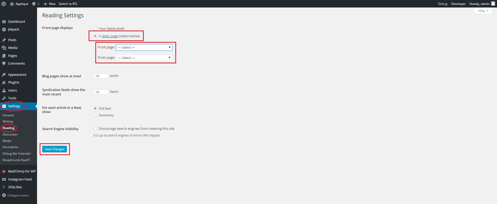Go to Discussion settings submenu item

(10, 134)
